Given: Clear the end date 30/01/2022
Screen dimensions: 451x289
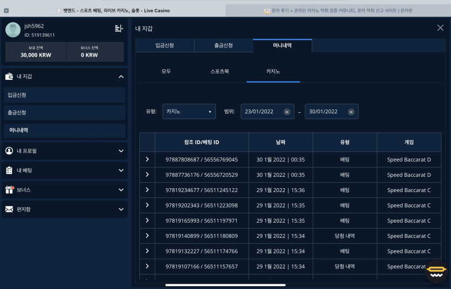Looking at the screenshot, I should (x=351, y=112).
